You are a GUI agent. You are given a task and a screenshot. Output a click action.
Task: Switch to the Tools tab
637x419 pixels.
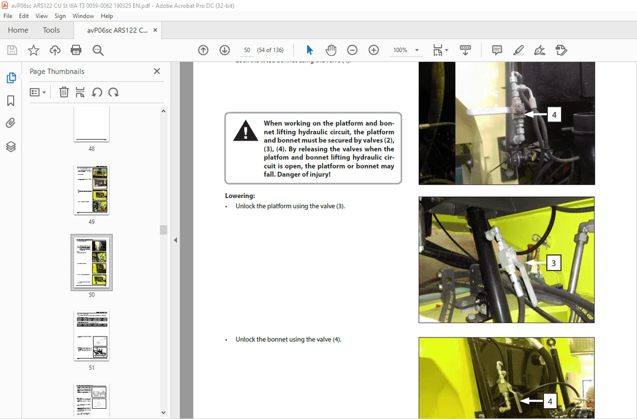click(x=51, y=30)
